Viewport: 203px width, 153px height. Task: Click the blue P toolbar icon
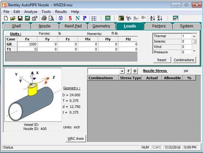(85, 18)
